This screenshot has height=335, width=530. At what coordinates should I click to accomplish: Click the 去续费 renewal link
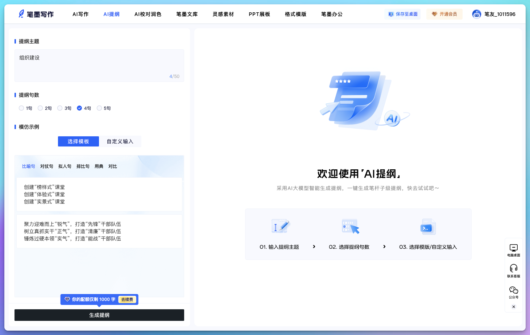click(127, 299)
